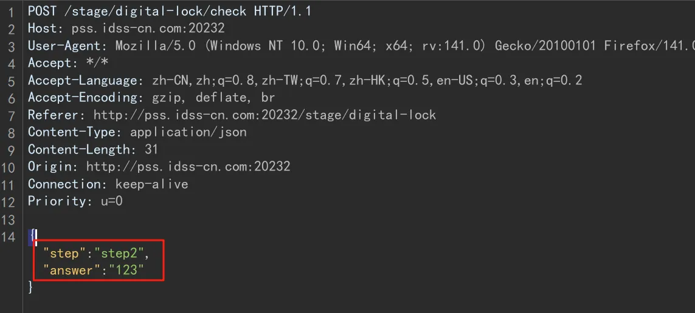Click the Host header value pss.idss-cn.com:20232
This screenshot has width=695, height=313.
click(x=148, y=28)
